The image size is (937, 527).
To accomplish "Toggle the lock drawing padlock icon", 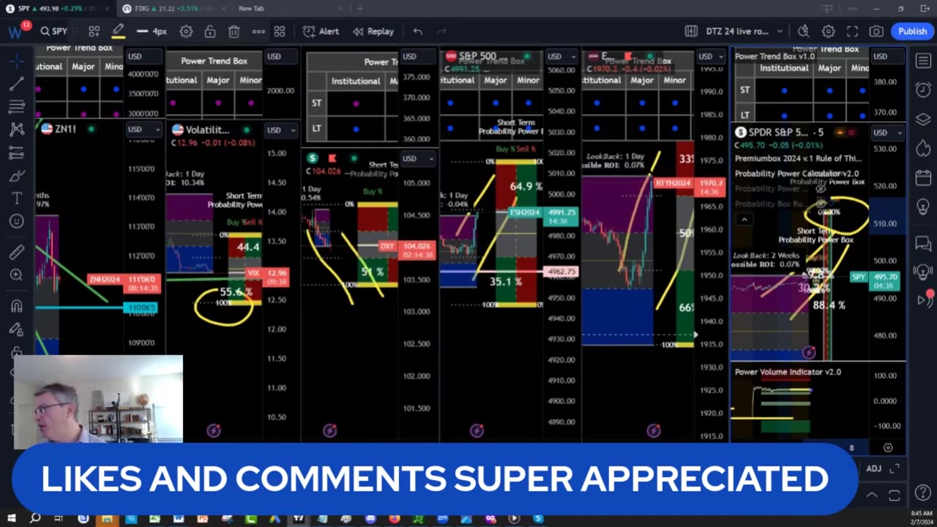I will click(210, 31).
